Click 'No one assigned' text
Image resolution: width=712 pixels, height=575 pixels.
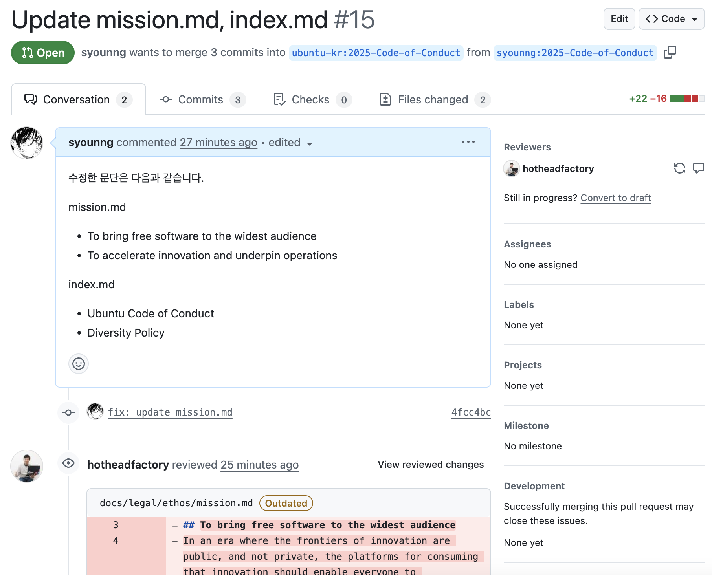coord(540,265)
